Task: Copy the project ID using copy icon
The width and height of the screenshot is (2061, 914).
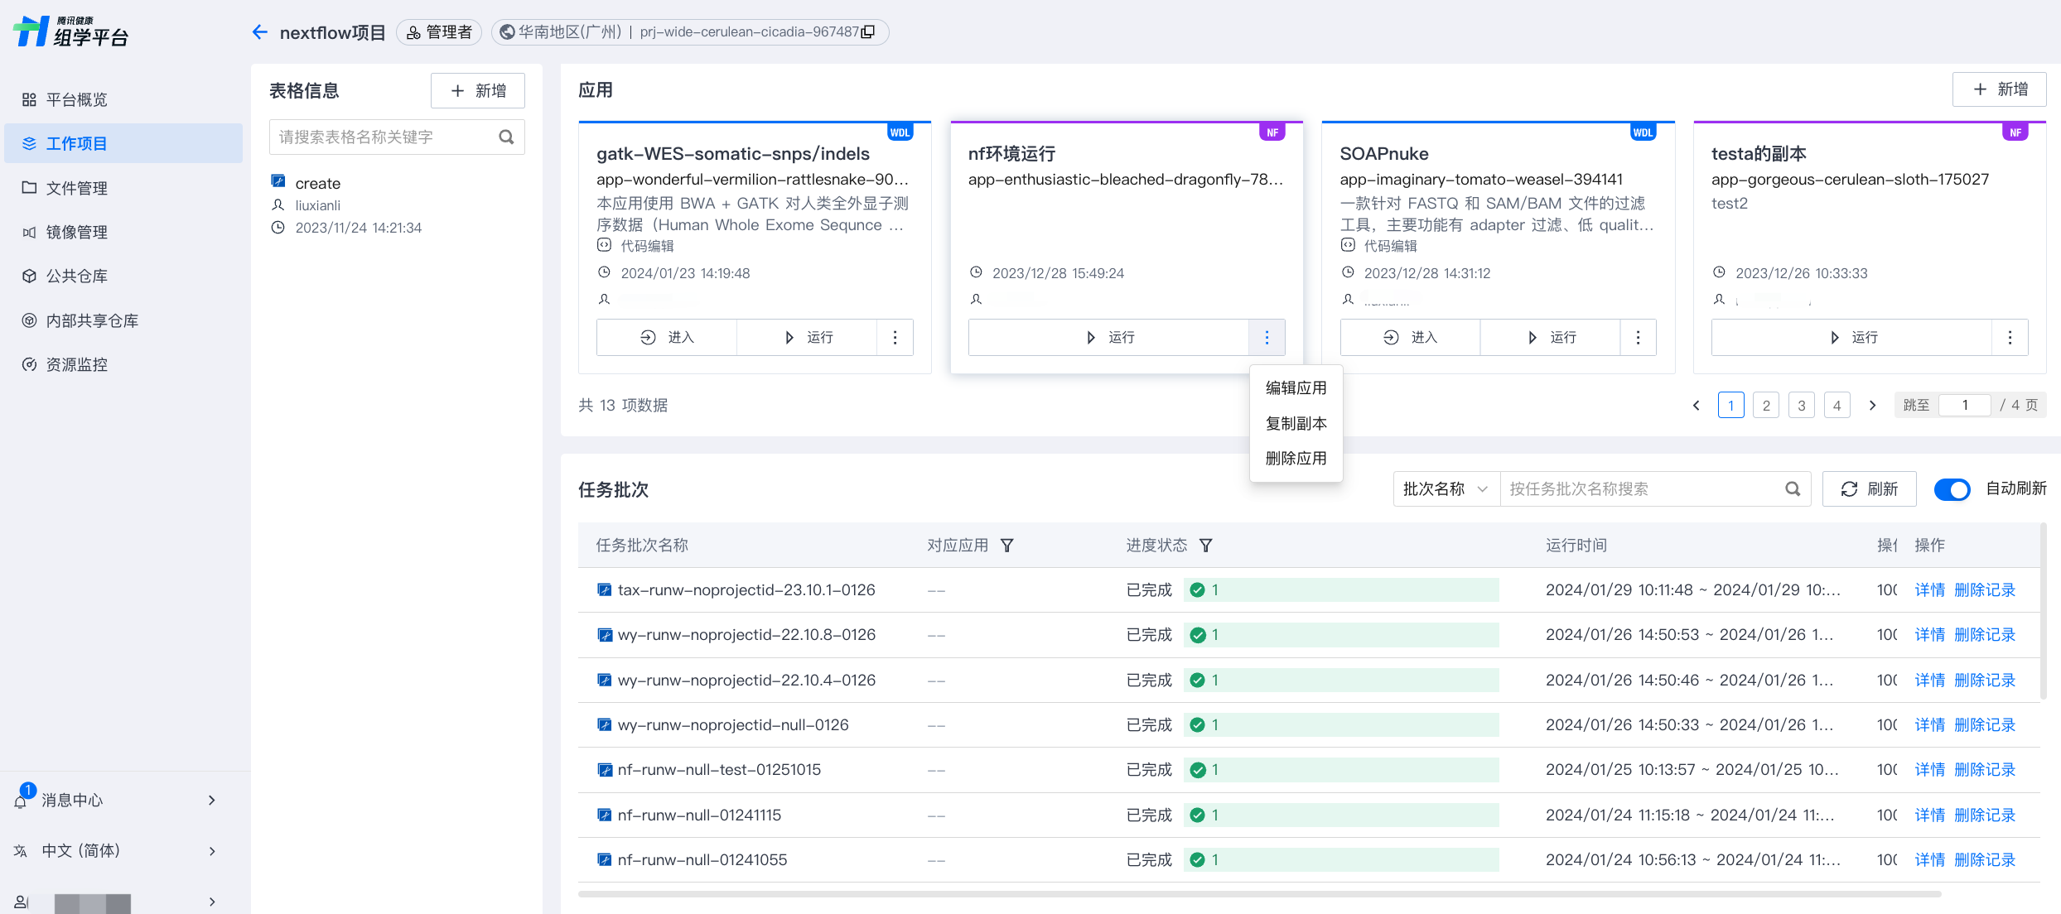Action: point(868,32)
